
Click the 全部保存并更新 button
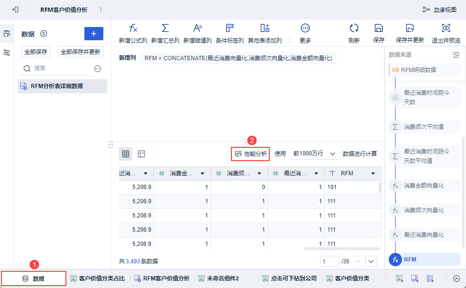click(x=81, y=52)
